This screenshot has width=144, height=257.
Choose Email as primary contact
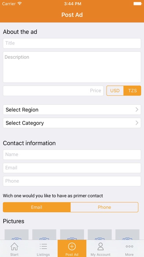[x=37, y=207]
